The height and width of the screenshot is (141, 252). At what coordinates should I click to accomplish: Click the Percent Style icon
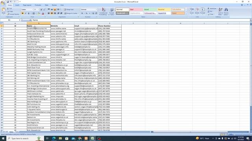(87, 13)
